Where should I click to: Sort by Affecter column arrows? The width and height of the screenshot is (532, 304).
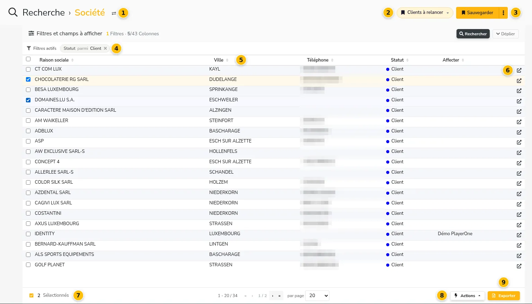[x=463, y=60]
